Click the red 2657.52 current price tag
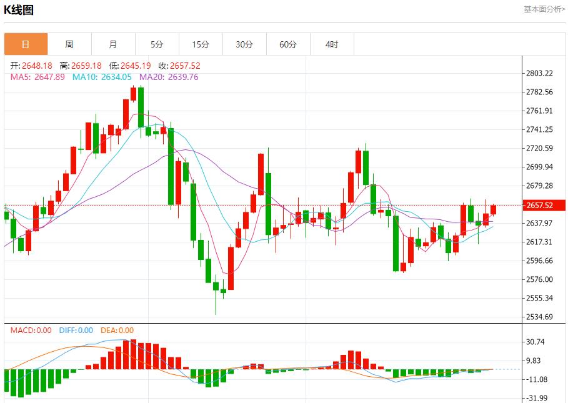 click(543, 205)
